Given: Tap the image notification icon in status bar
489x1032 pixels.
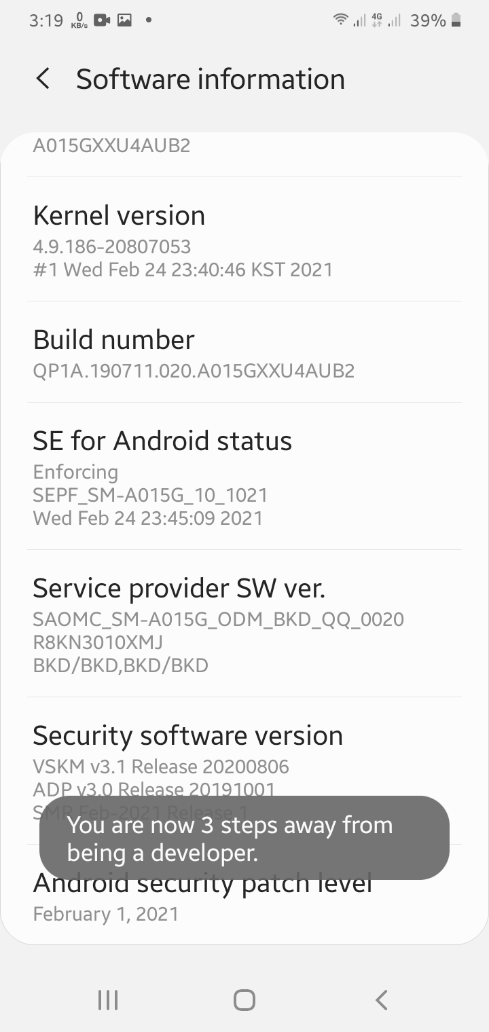Looking at the screenshot, I should [124, 20].
